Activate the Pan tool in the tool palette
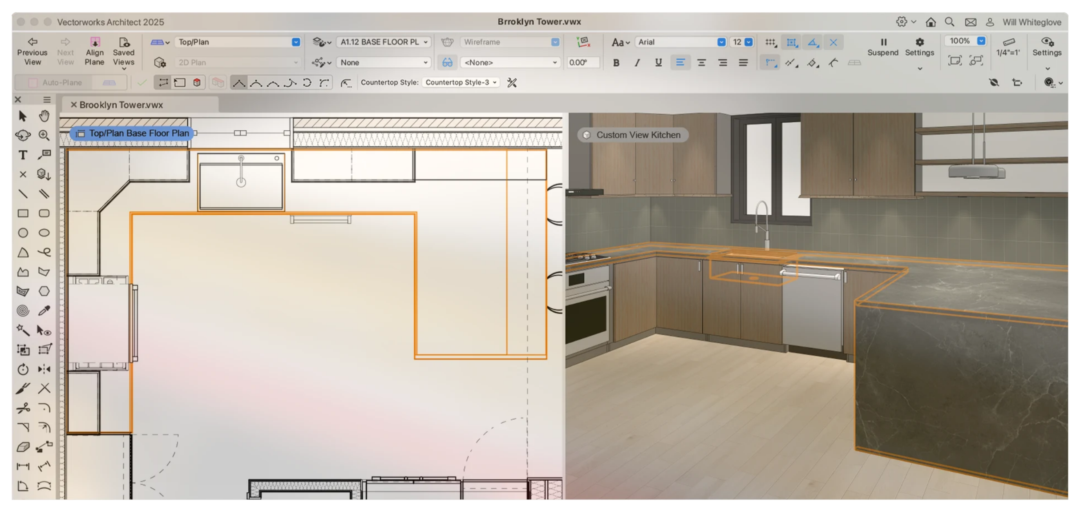This screenshot has width=1076, height=514. tap(44, 116)
